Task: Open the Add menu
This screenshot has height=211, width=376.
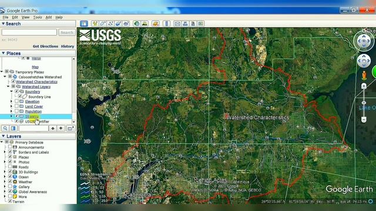Action: 49,17
